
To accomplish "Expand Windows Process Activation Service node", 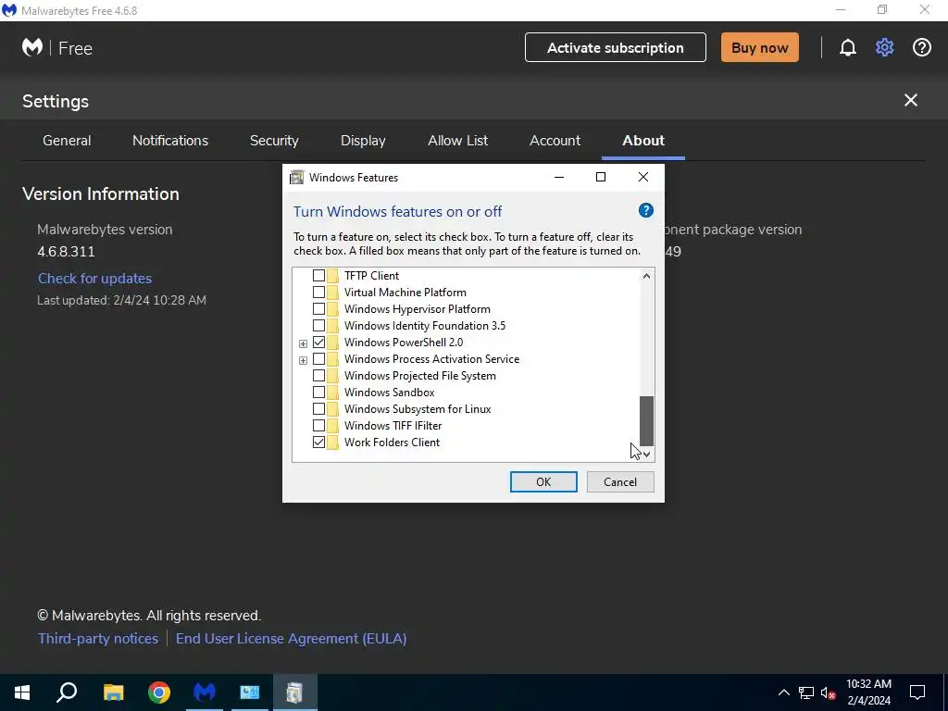I will point(303,360).
